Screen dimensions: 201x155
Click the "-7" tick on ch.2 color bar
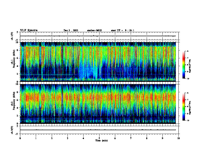(188, 100)
